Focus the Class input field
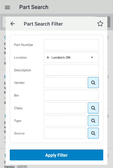113x168 pixels. pos(65,108)
